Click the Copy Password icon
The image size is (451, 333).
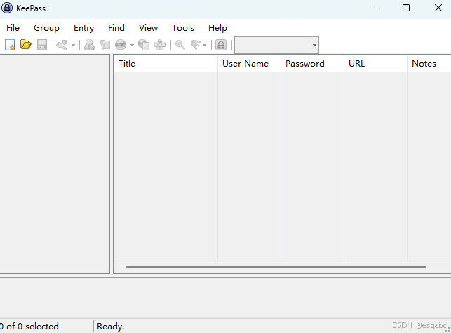pyautogui.click(x=105, y=45)
